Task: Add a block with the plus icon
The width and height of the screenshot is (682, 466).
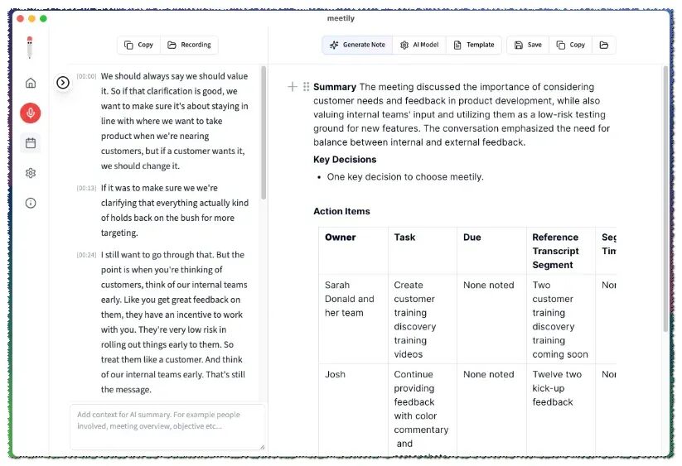Action: [293, 87]
